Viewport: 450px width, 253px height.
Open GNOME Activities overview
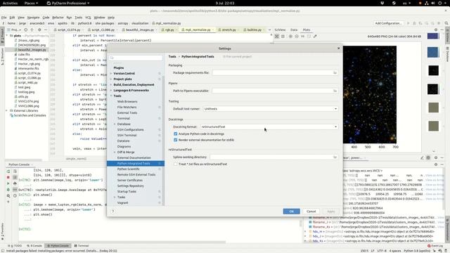pos(10,3)
